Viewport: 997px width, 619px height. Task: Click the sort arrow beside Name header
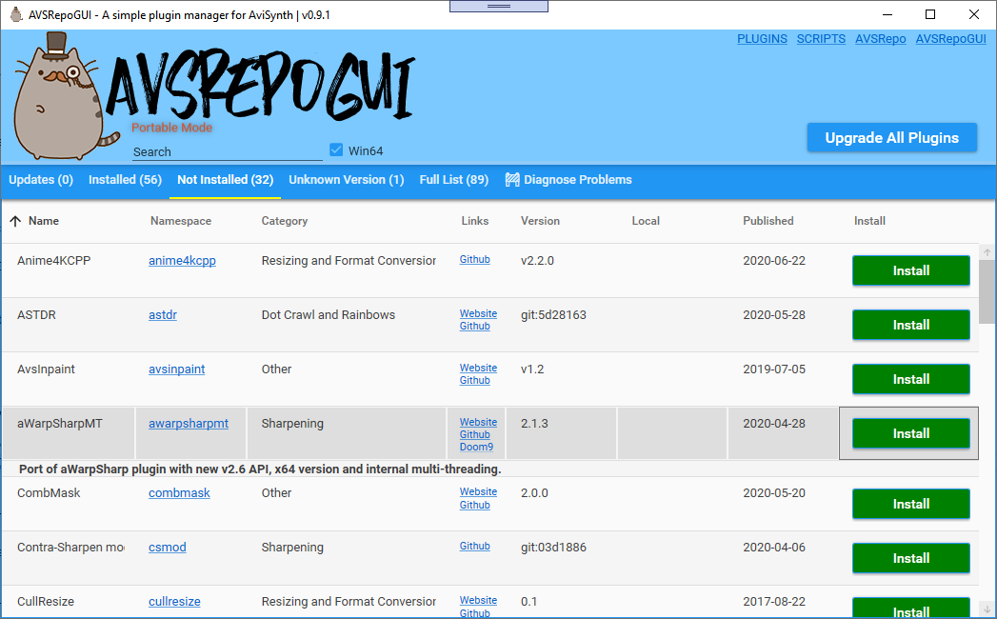pos(16,221)
